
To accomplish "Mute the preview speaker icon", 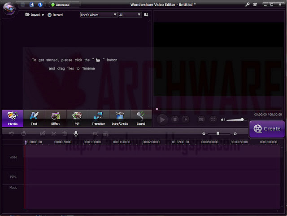I will [x=223, y=120].
